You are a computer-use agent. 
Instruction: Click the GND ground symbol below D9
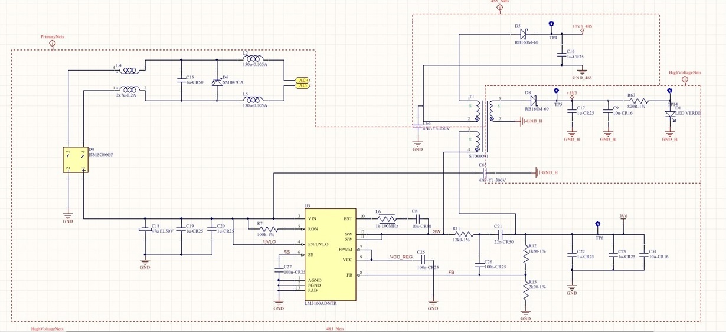click(68, 217)
